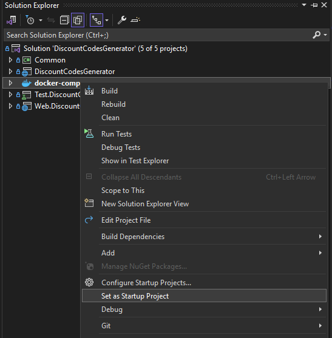Image resolution: width=332 pixels, height=338 pixels.
Task: Click the Web.Discount web project icon
Action: (x=27, y=106)
